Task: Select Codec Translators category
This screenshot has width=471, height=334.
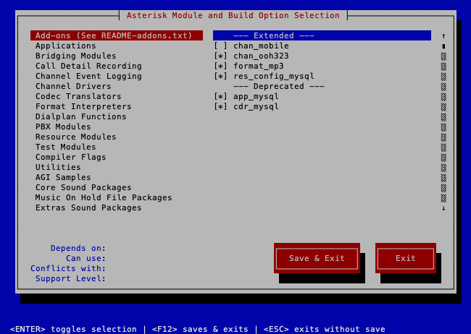Action: point(78,96)
